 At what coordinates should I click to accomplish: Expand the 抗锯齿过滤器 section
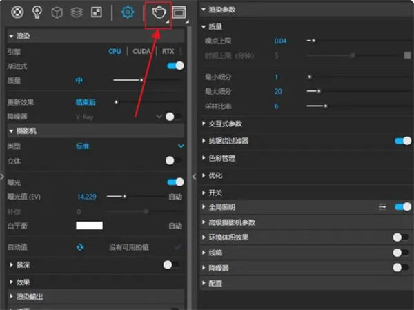pos(204,141)
